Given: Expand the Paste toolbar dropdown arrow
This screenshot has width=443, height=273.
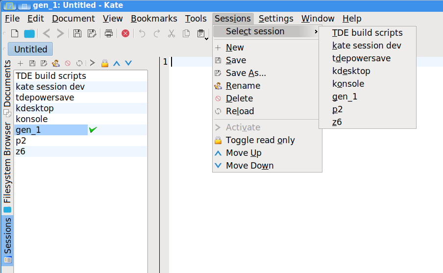Looking at the screenshot, I should coord(207,39).
